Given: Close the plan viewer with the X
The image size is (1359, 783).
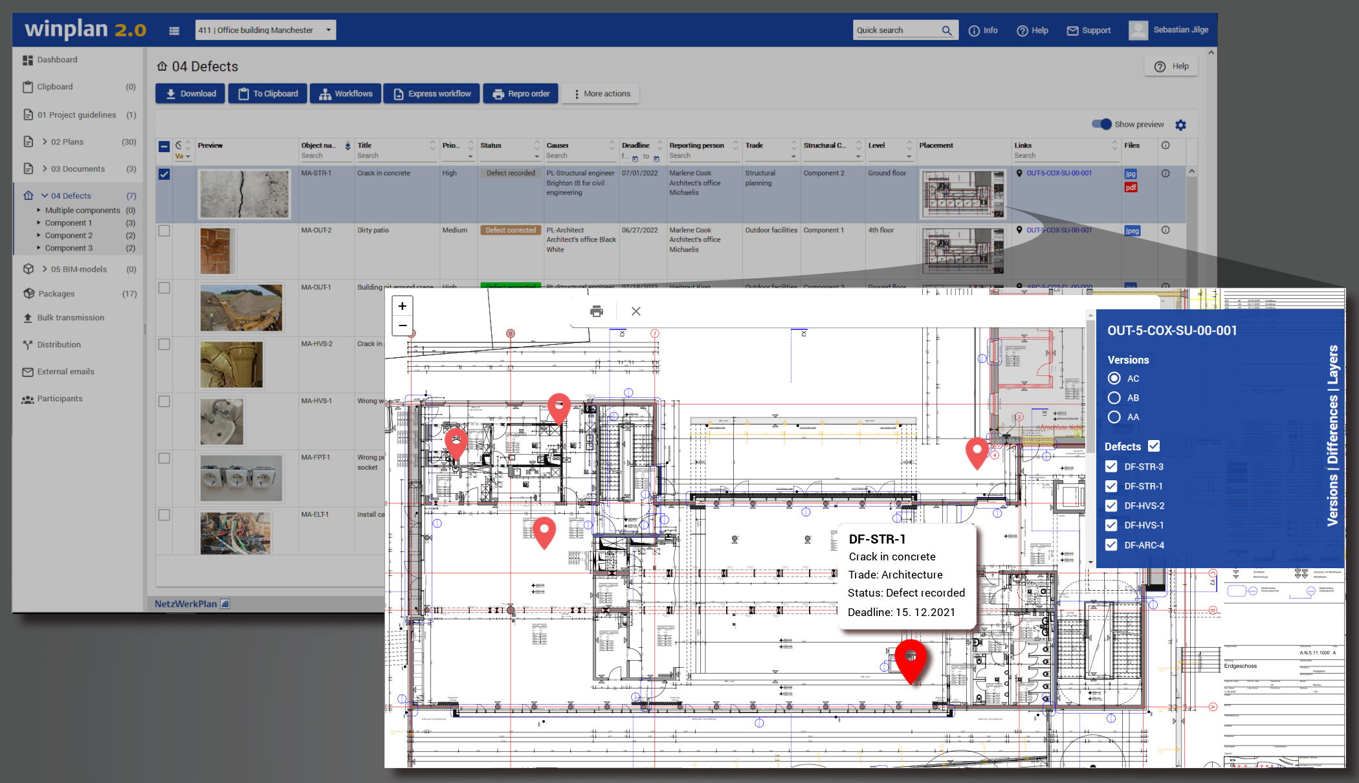Looking at the screenshot, I should pos(636,311).
